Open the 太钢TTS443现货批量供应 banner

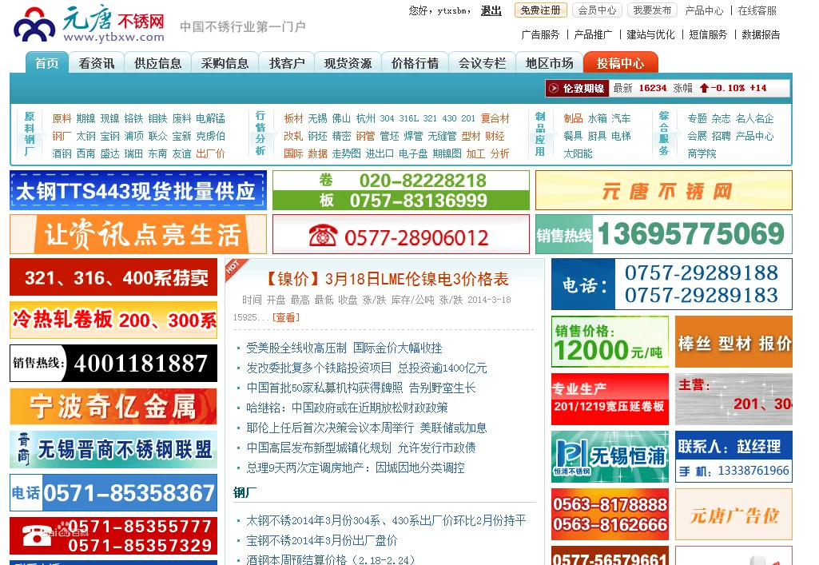point(138,190)
